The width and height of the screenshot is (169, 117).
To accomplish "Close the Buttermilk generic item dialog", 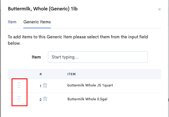I will coord(159,9).
